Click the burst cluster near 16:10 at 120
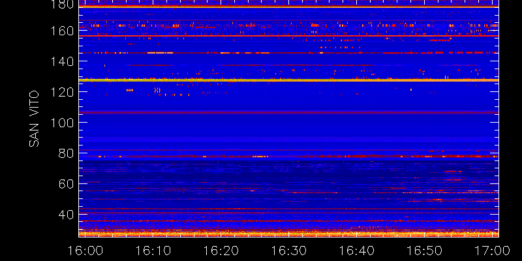The width and height of the screenshot is (522, 261). point(157,90)
